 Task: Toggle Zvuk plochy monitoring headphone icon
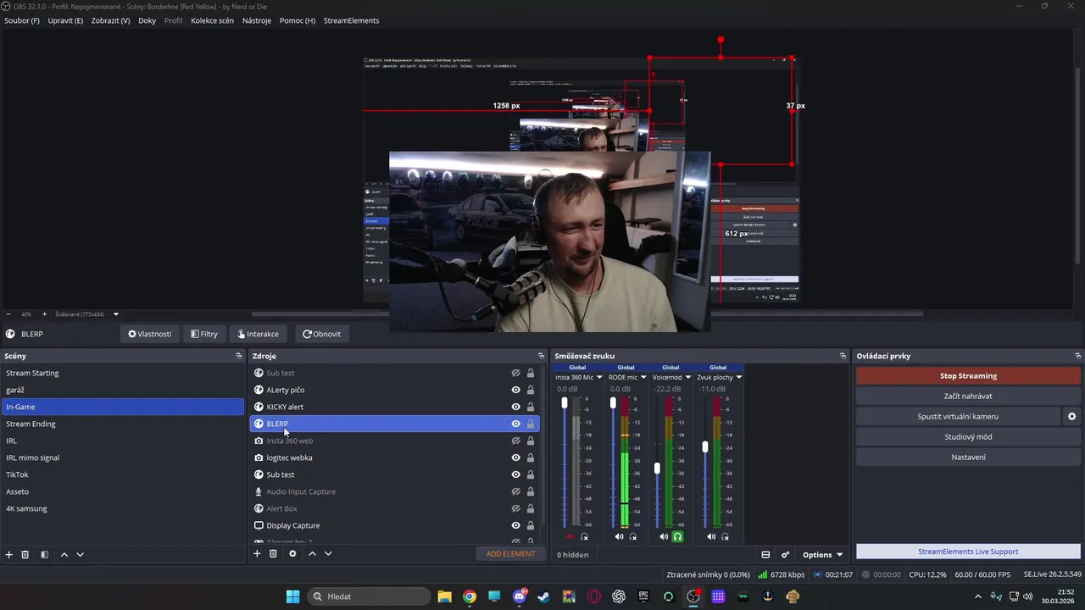[726, 536]
